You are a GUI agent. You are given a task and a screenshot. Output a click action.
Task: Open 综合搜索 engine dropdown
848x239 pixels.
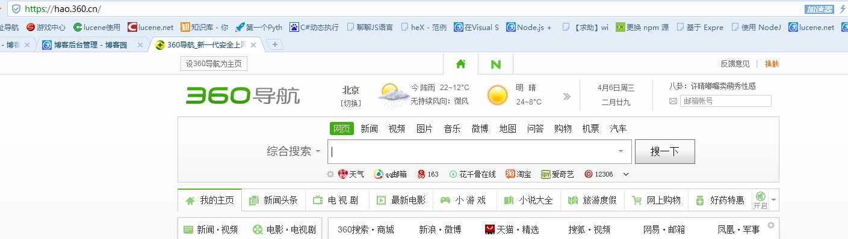click(294, 151)
